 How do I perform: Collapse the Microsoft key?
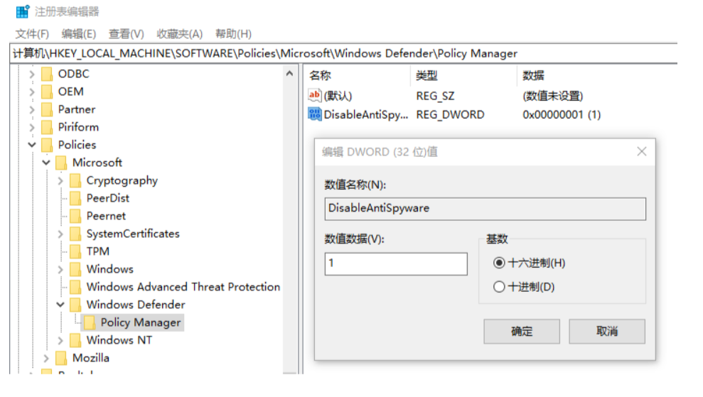46,163
